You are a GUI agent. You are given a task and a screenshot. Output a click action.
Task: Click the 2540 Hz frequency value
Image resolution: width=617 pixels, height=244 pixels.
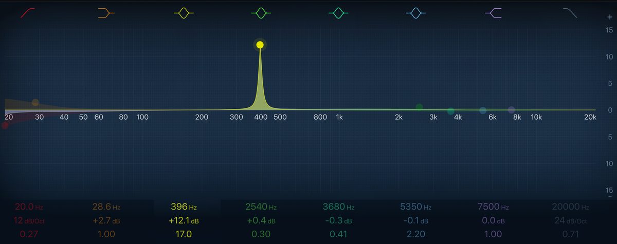pyautogui.click(x=261, y=207)
